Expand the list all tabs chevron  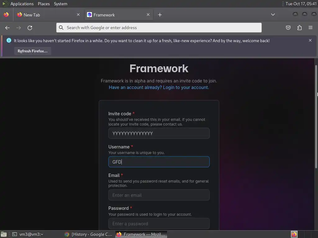273,15
